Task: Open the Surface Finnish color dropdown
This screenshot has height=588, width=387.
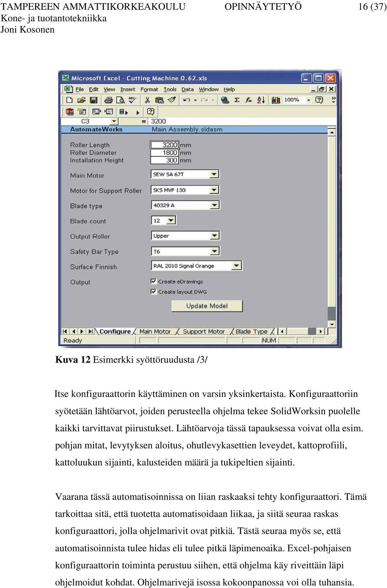Action: click(237, 266)
